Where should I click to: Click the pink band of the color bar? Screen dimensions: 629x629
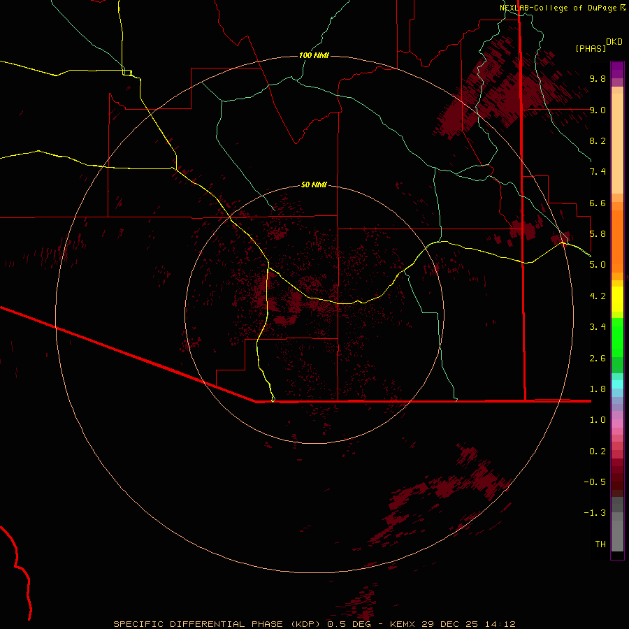pos(617,424)
